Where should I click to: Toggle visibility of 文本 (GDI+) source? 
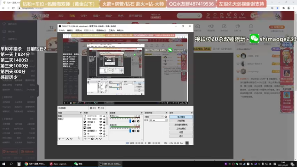tap(101, 119)
